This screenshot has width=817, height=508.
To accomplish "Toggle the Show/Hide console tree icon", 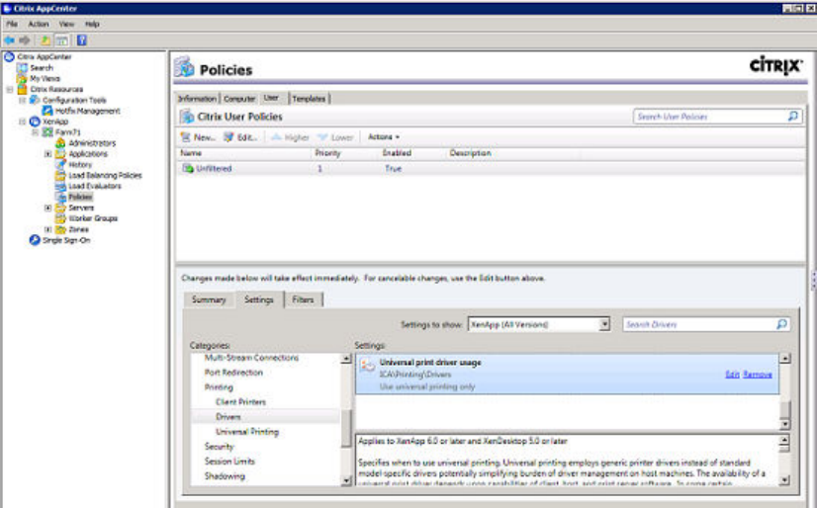I will point(62,41).
